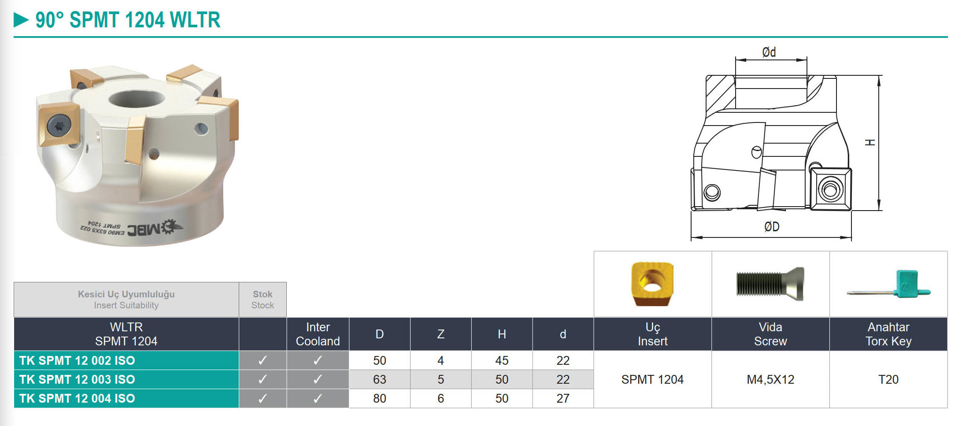
Task: Click the Torx screw on the cutter photo
Action: (59, 126)
